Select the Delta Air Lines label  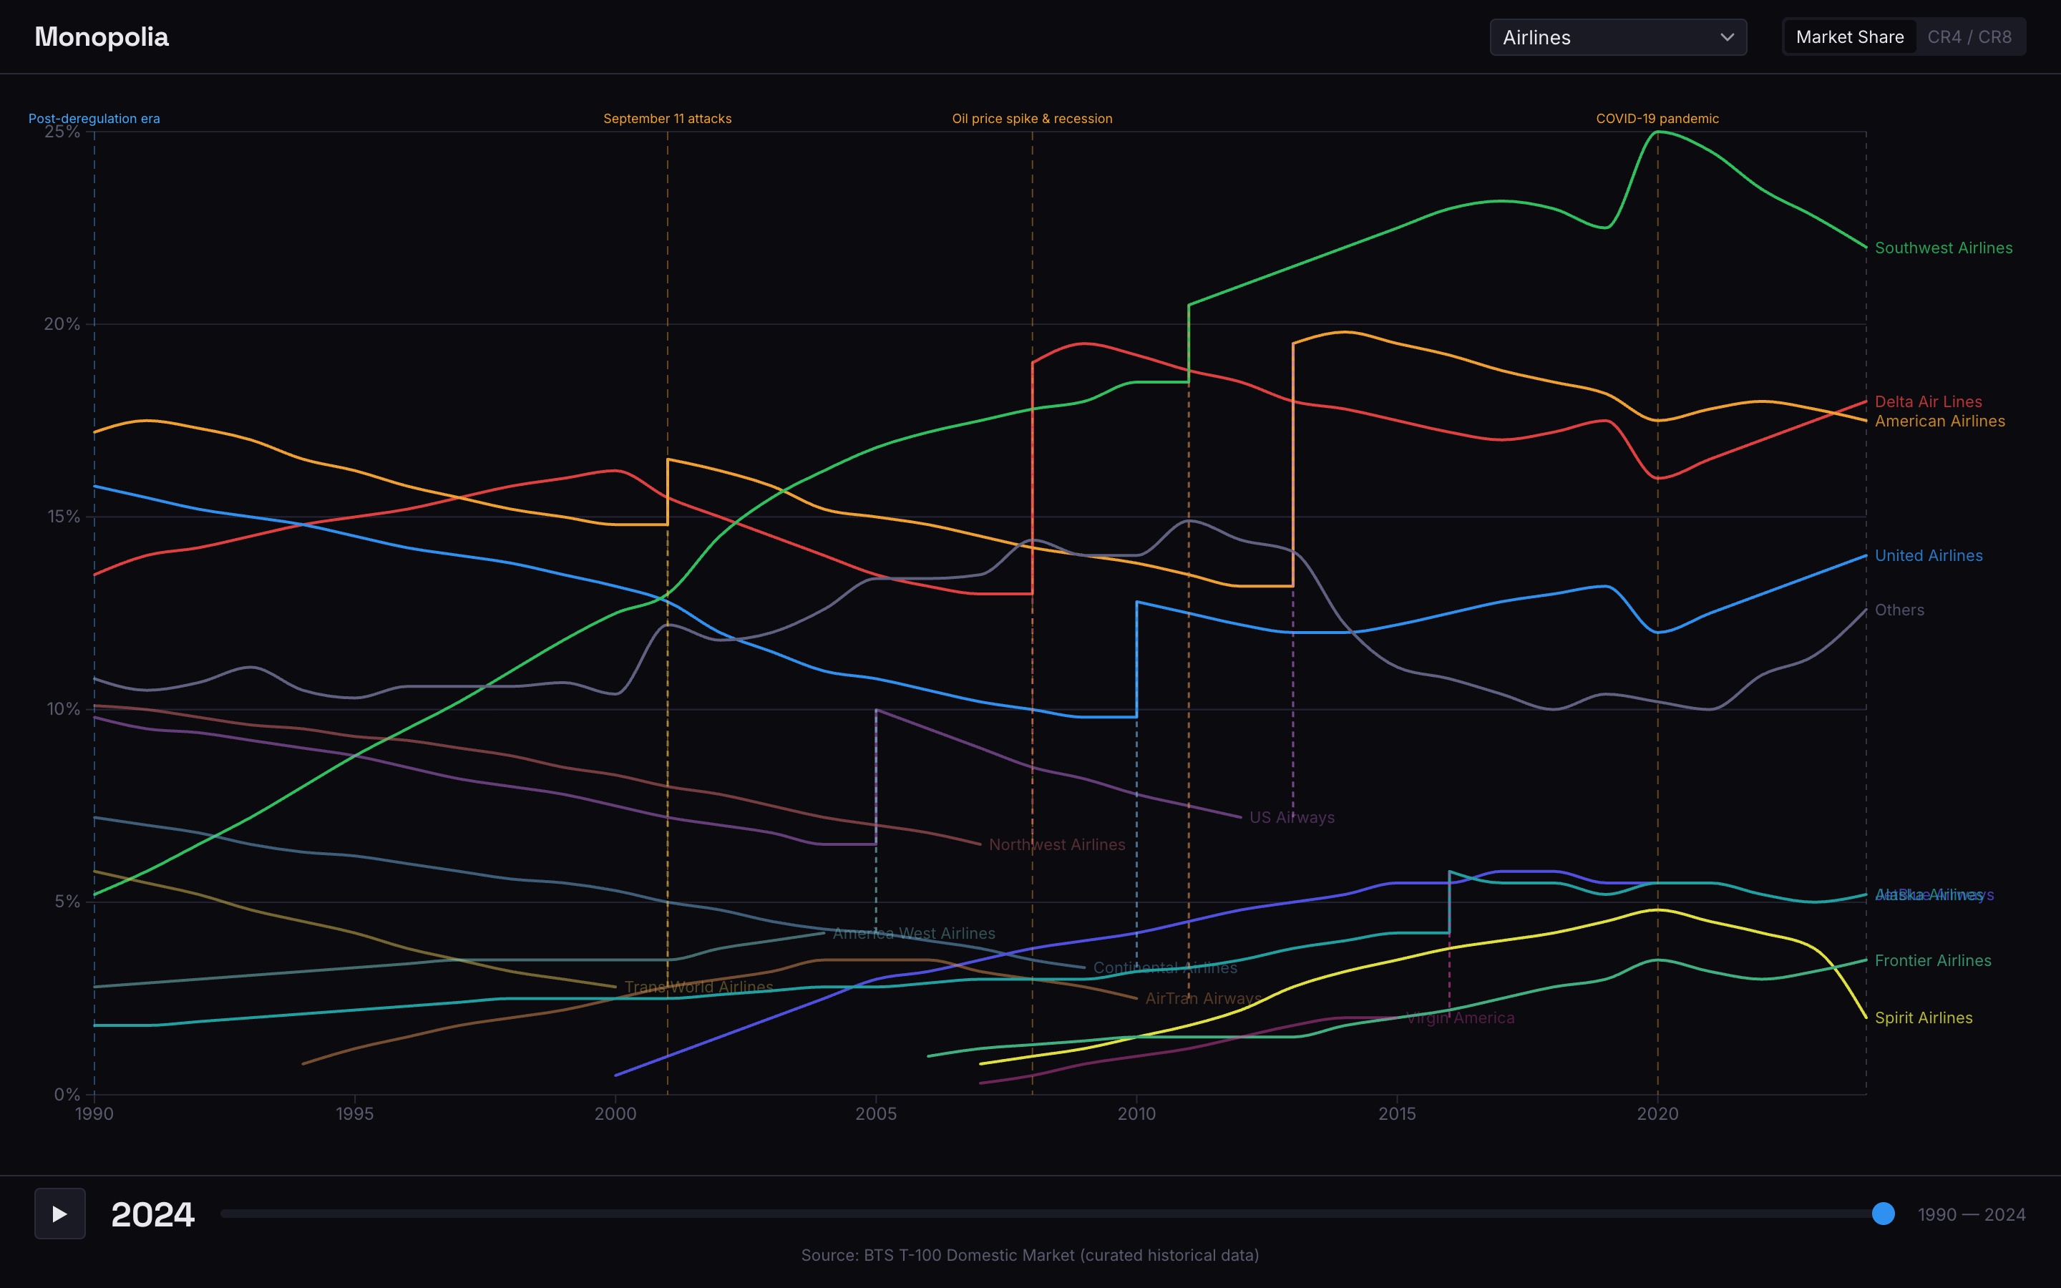pos(1928,401)
